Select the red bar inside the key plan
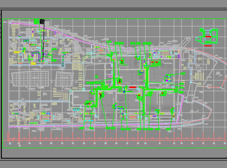 [x=208, y=37]
